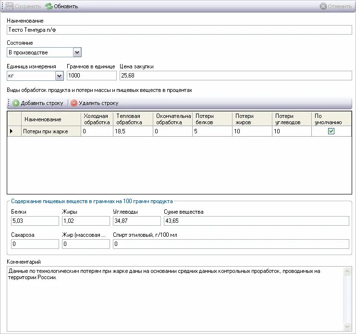Select the Потери белков cell with 5
The width and height of the screenshot is (356, 334).
tap(212, 131)
